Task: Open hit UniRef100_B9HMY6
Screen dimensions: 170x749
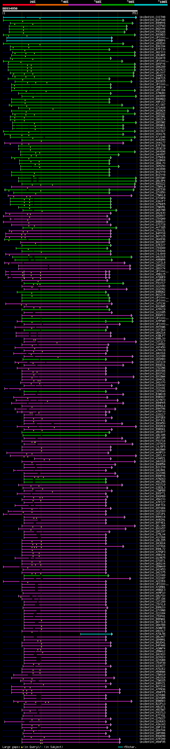Action: 152,23
